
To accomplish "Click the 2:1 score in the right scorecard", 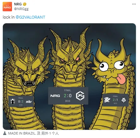I will (115, 100).
